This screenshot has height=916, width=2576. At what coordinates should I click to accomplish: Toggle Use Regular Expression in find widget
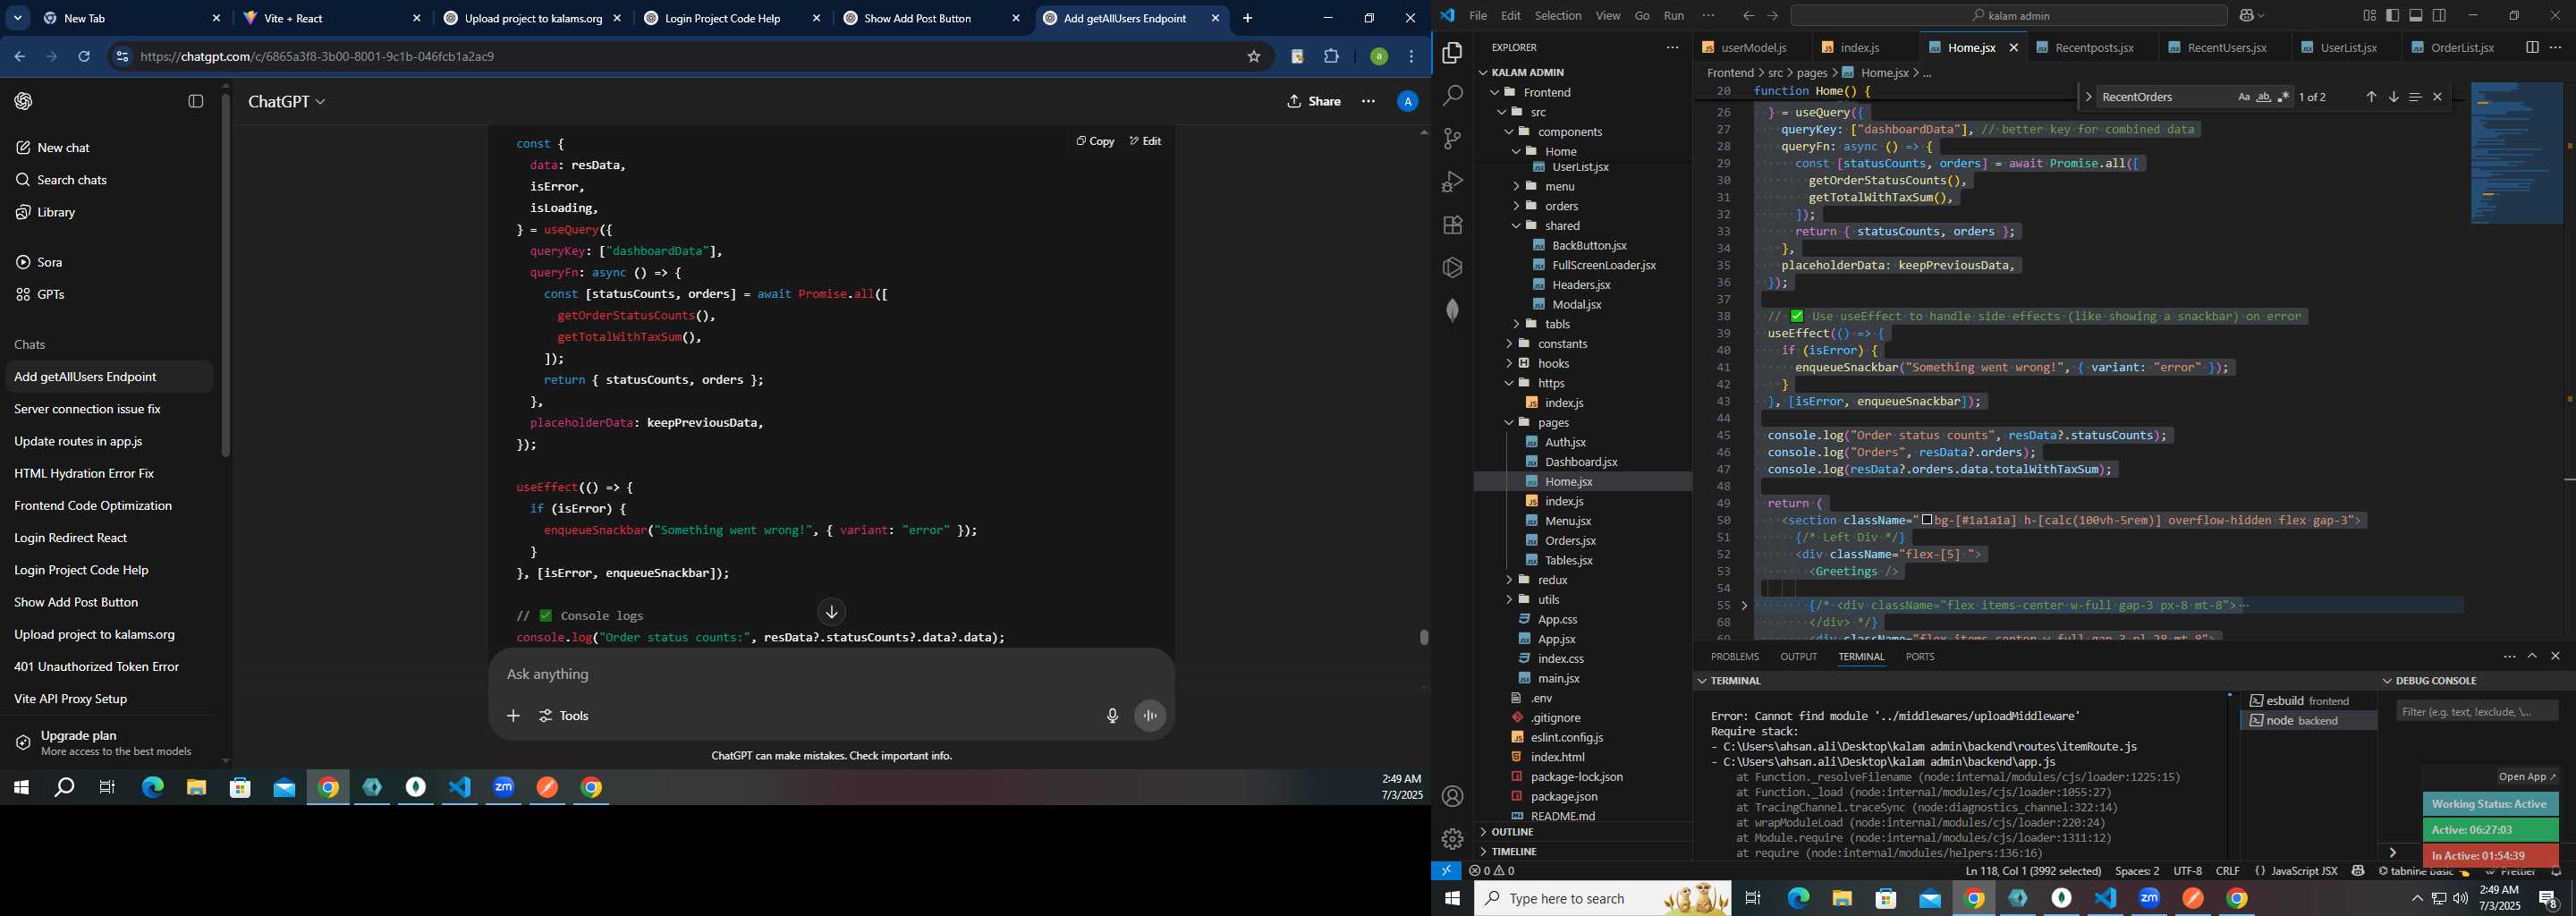click(x=2283, y=97)
